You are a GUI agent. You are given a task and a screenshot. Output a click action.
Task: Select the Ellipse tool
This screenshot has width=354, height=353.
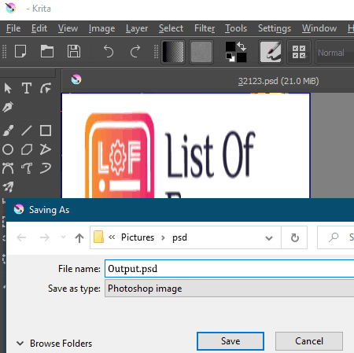8,149
